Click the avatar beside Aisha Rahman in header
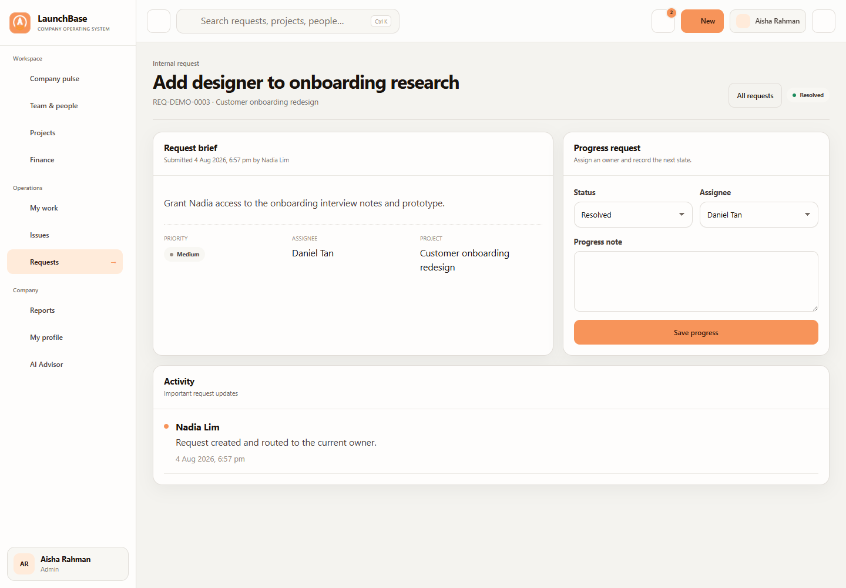The image size is (846, 588). coord(743,21)
